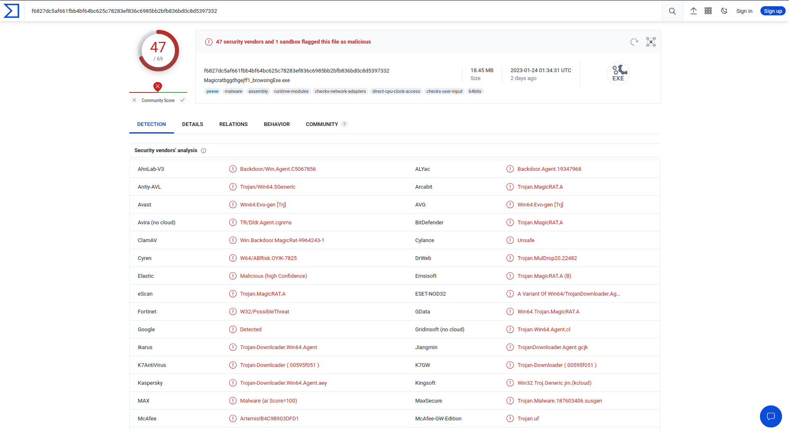This screenshot has height=432, width=789.
Task: Select the checks-network-adapters tag
Action: tap(340, 91)
